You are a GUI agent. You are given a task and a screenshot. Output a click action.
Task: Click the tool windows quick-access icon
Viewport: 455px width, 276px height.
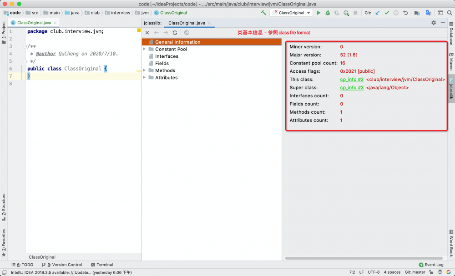[5, 272]
